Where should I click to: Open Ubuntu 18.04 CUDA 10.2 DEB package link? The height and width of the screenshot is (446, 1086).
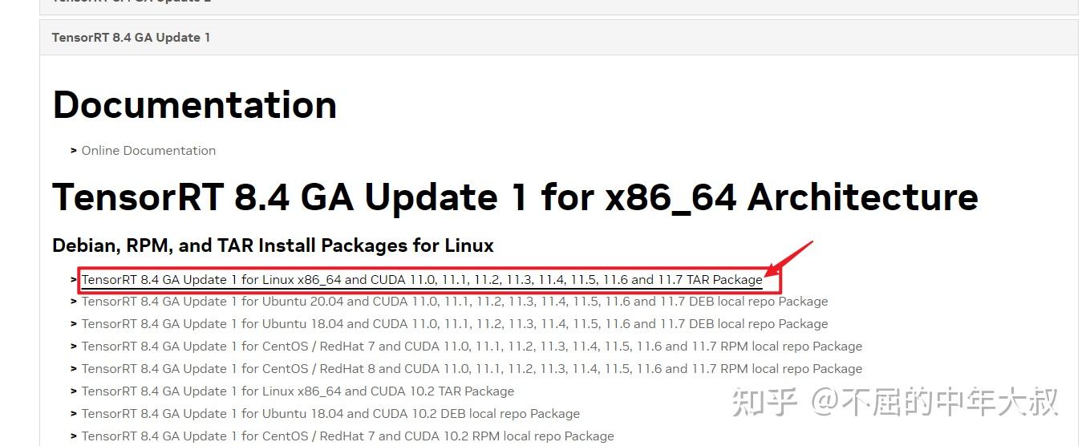[x=330, y=414]
